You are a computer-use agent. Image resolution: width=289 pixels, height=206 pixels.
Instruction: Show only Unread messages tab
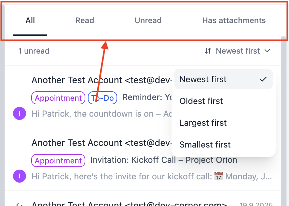click(x=148, y=20)
